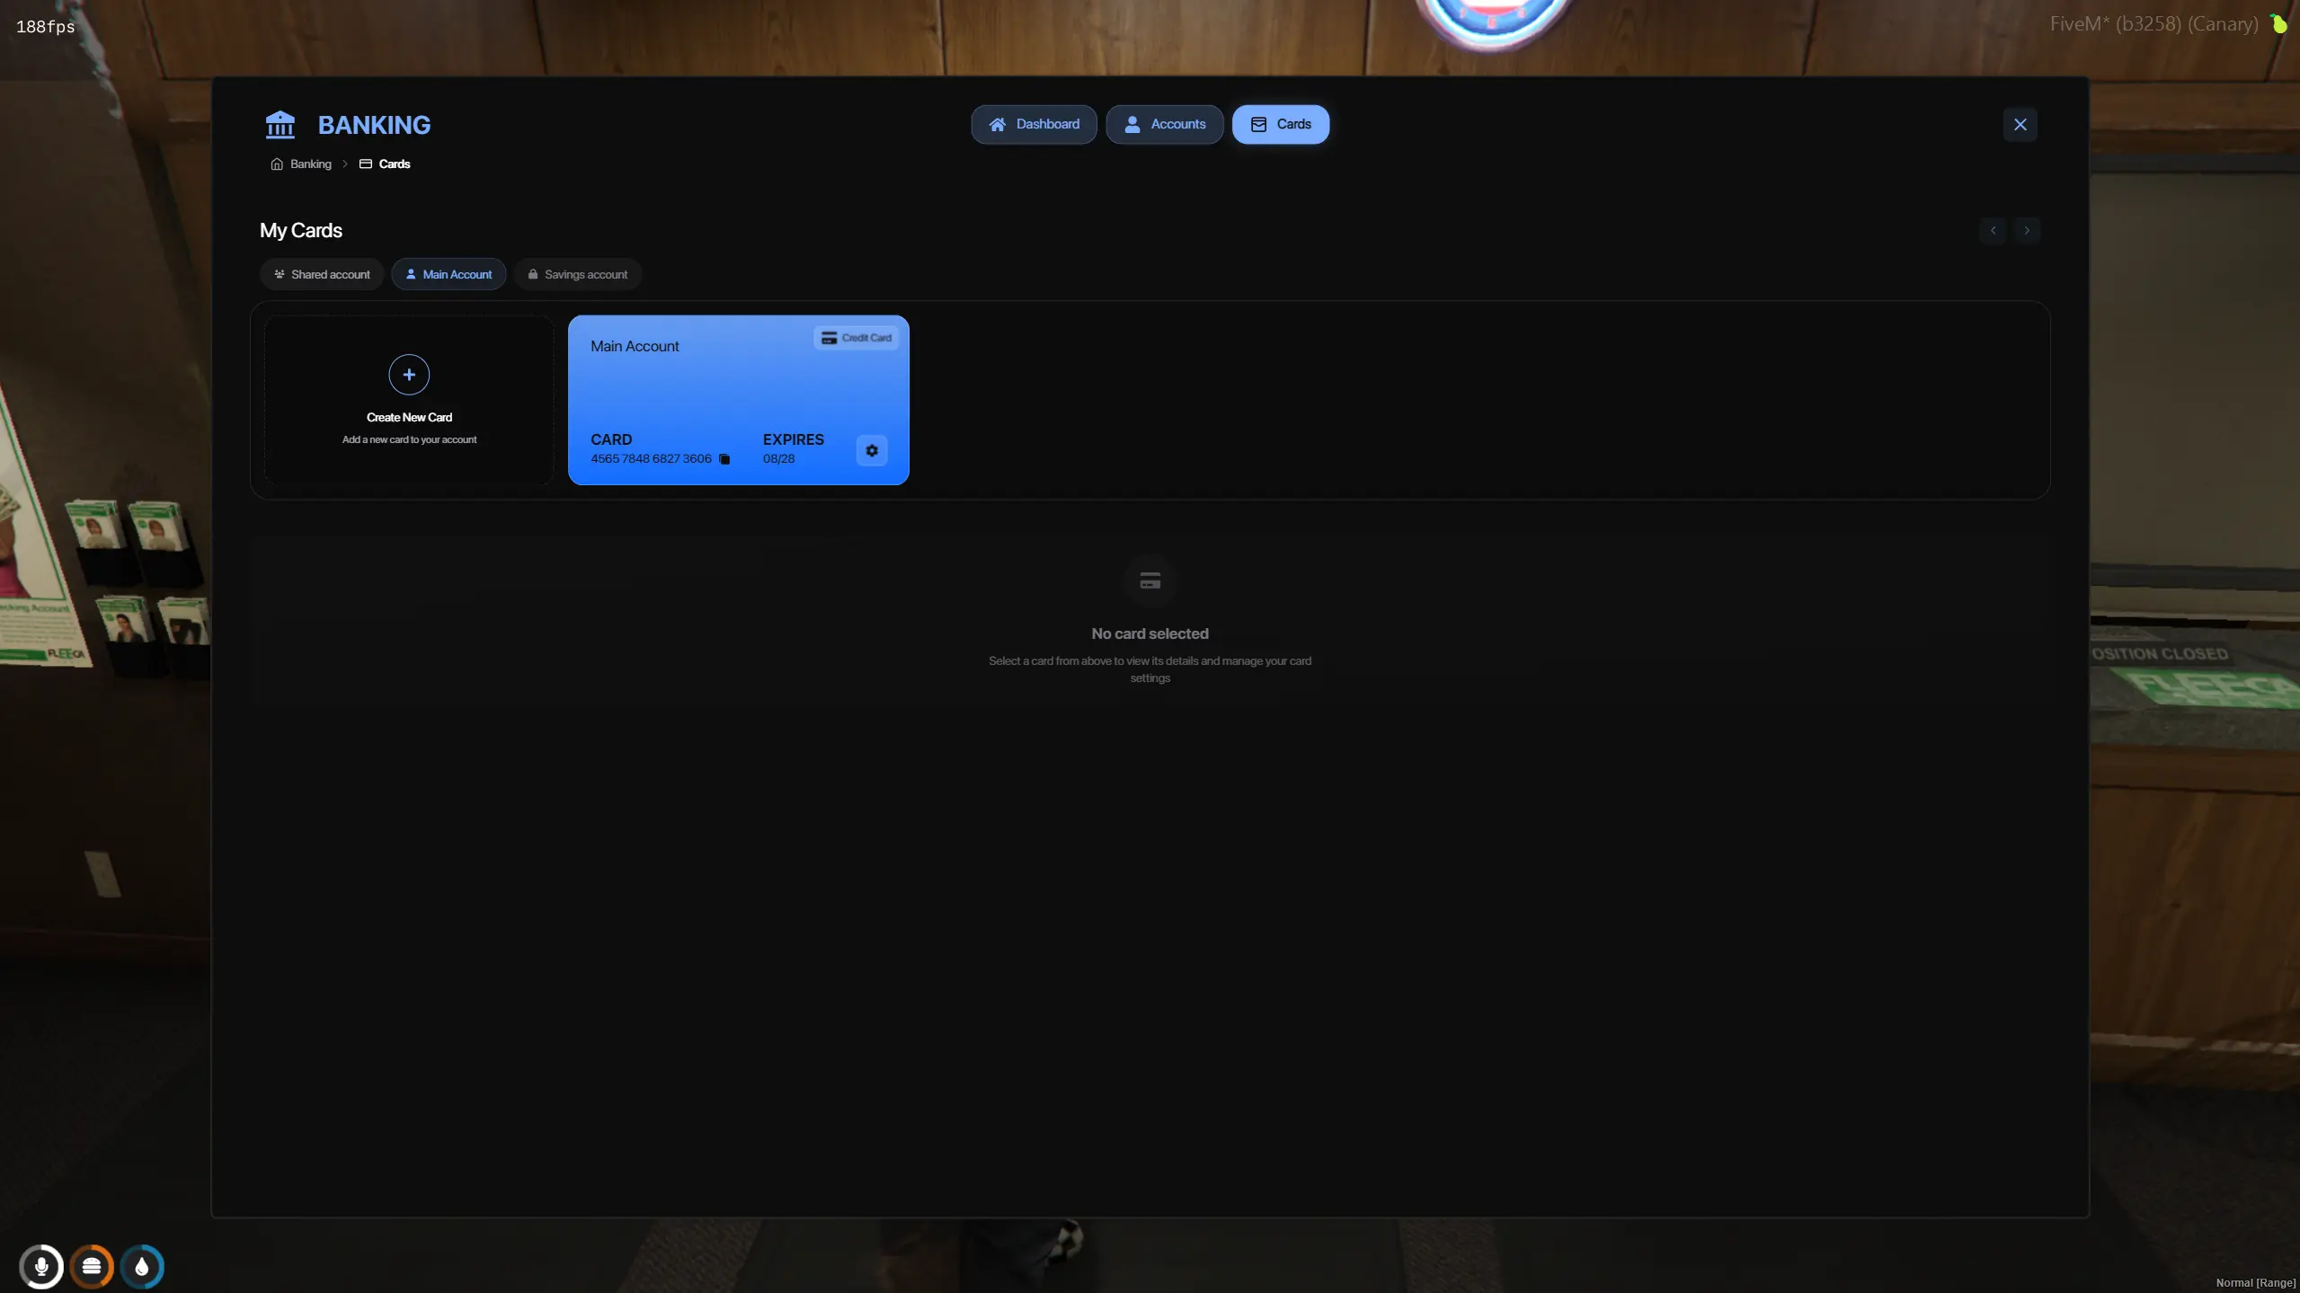Switch to the Accounts tab
The image size is (2300, 1293).
[1164, 124]
